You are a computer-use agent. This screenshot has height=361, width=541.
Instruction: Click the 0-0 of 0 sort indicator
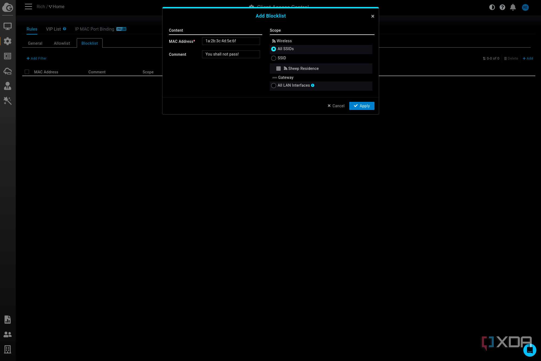[x=491, y=58]
